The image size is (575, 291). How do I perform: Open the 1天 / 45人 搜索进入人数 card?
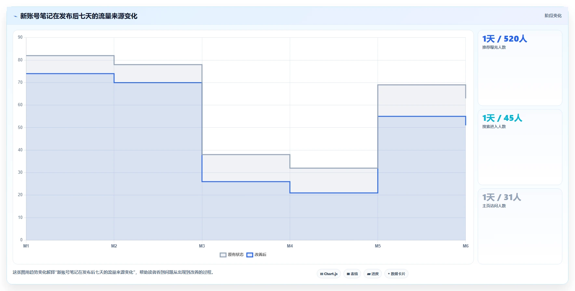(x=520, y=147)
